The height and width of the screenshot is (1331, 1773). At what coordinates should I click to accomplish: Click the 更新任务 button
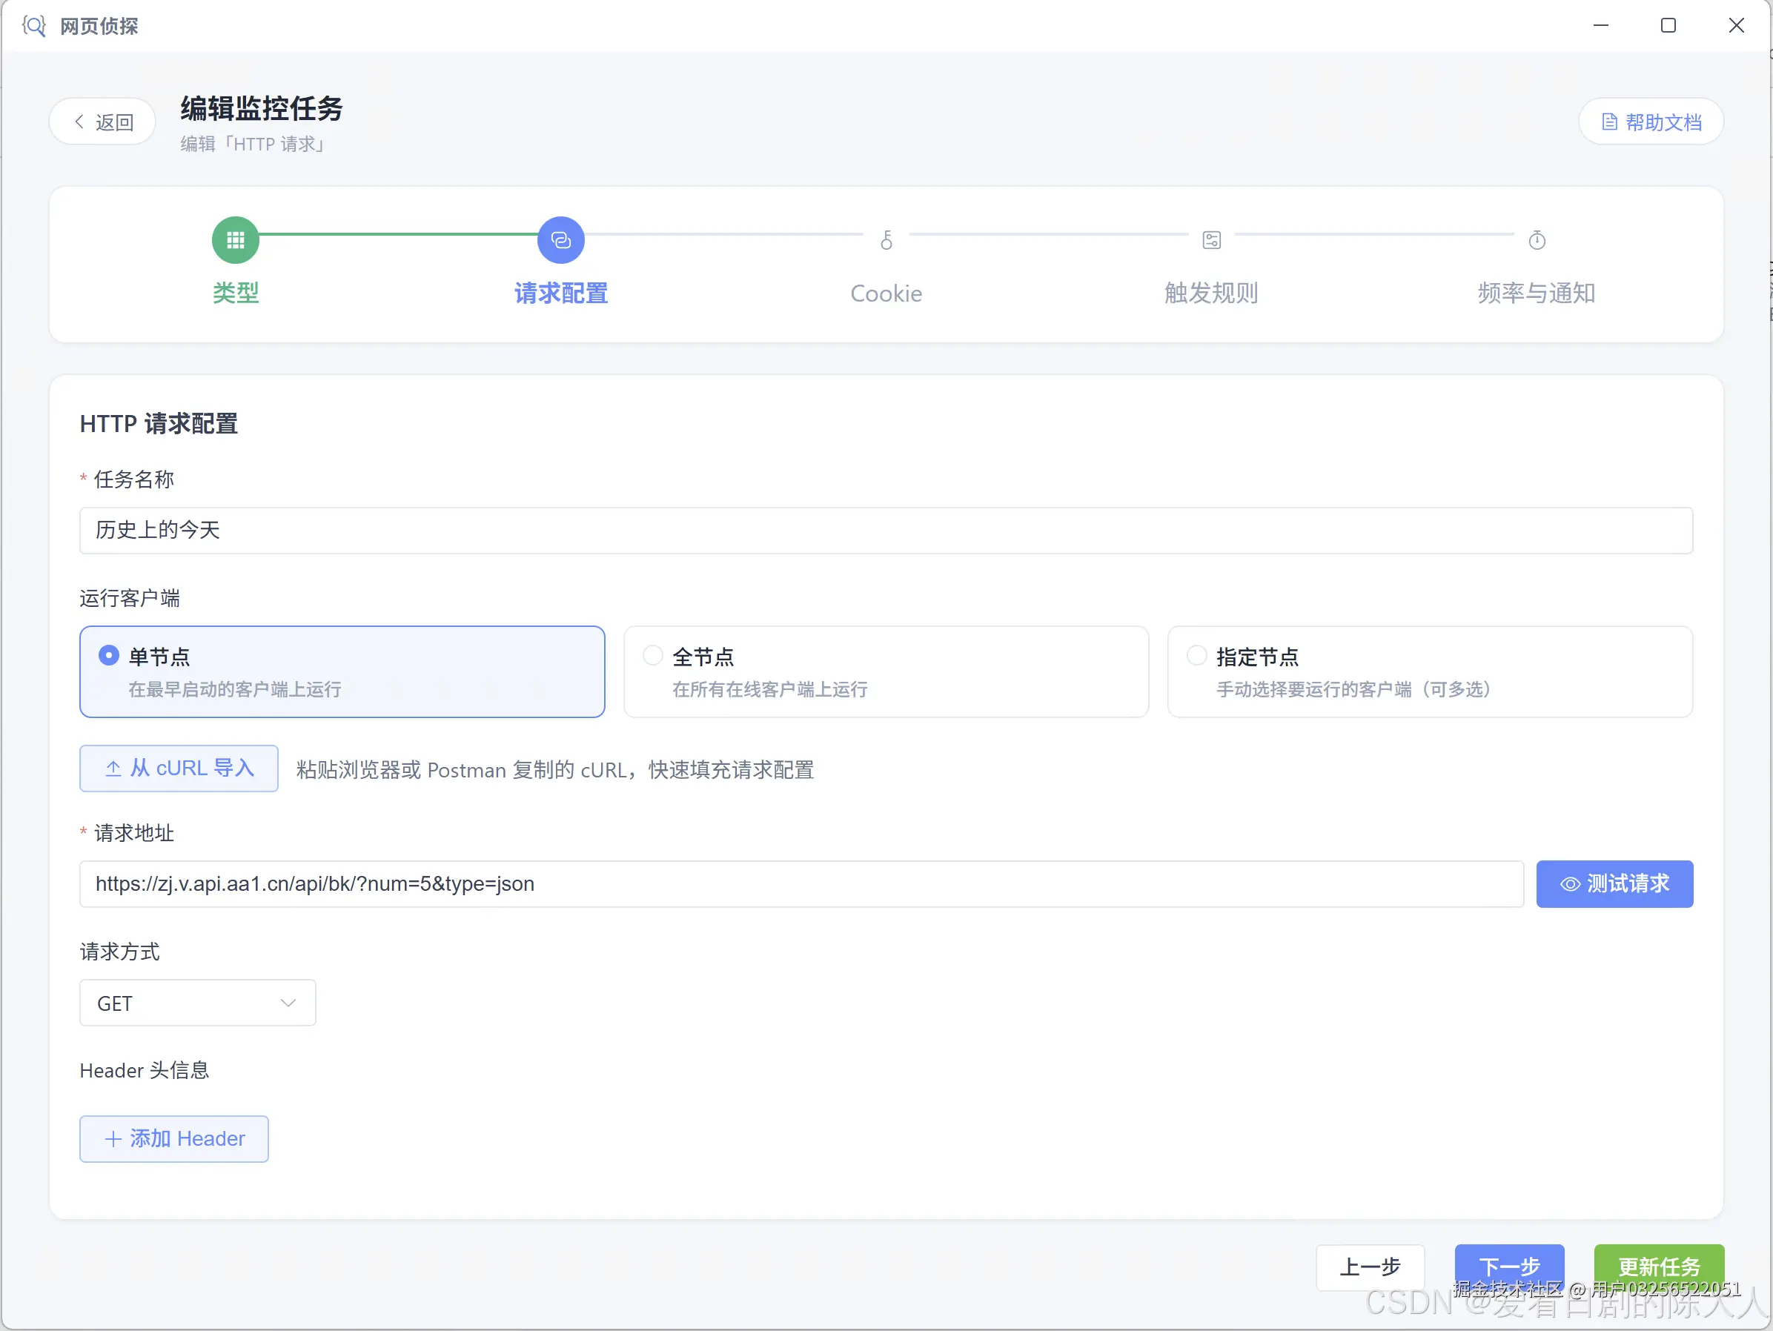click(x=1659, y=1268)
